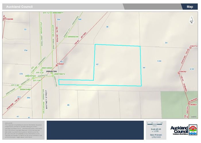Click the DTI 1.49 label
The width and height of the screenshot is (201, 143).
coord(15,85)
